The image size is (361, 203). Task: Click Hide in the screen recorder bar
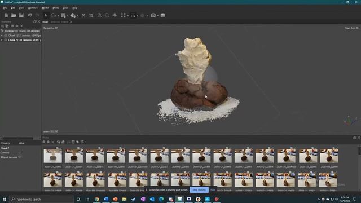(213, 190)
